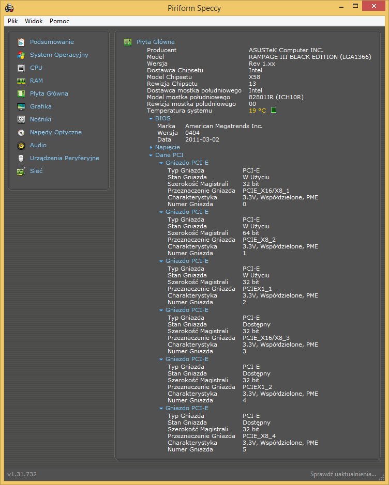Select the X58 chipset model value
The height and width of the screenshot is (485, 389).
tap(255, 77)
